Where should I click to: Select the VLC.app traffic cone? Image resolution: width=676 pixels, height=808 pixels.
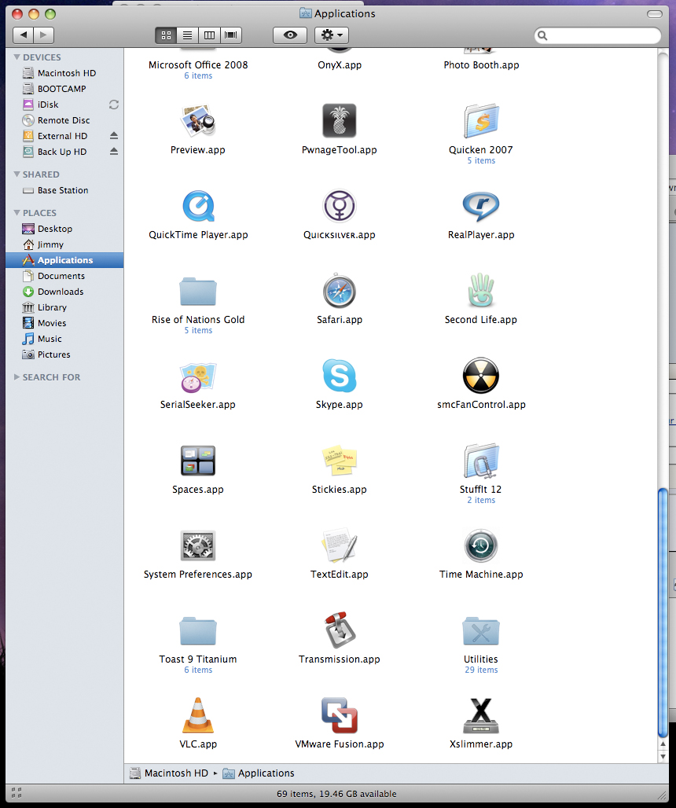[198, 715]
